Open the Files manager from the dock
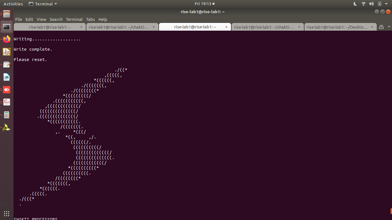Image resolution: width=392 pixels, height=220 pixels. click(7, 14)
